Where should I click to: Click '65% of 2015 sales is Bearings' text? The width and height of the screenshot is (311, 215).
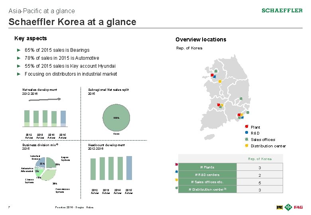tap(57, 50)
